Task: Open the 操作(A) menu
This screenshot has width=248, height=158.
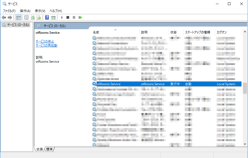Action: coord(25,11)
